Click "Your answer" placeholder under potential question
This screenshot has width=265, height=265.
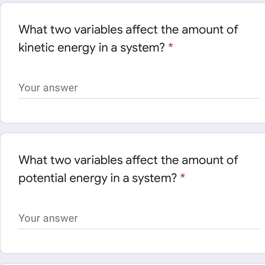coord(48,218)
